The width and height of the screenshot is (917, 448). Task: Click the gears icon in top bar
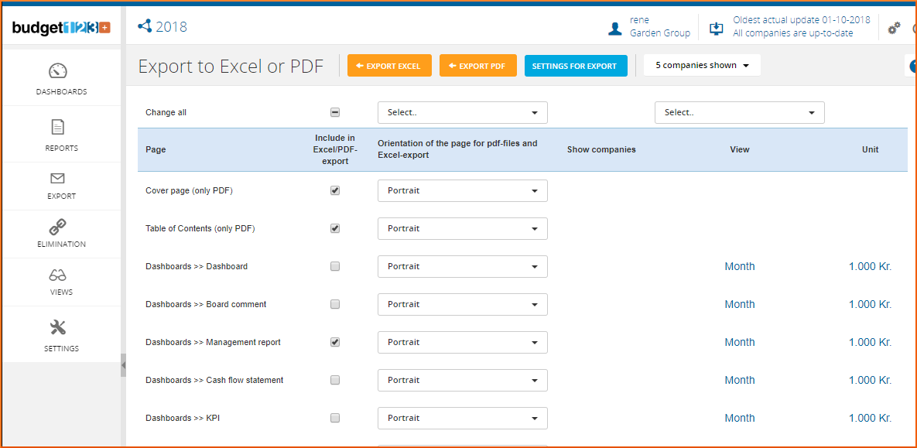pyautogui.click(x=894, y=28)
